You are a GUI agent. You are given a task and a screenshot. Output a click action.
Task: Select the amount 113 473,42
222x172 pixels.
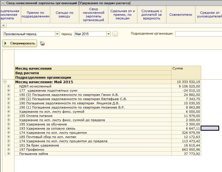click(x=186, y=141)
